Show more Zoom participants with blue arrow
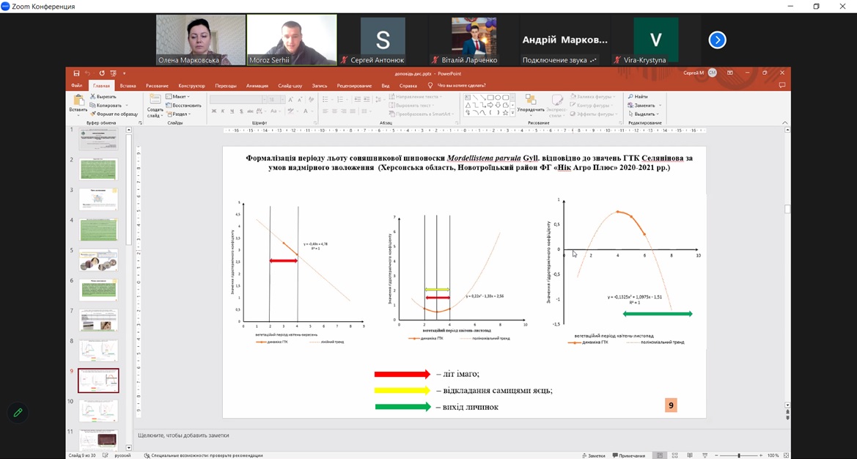Image resolution: width=857 pixels, height=459 pixels. pos(717,40)
